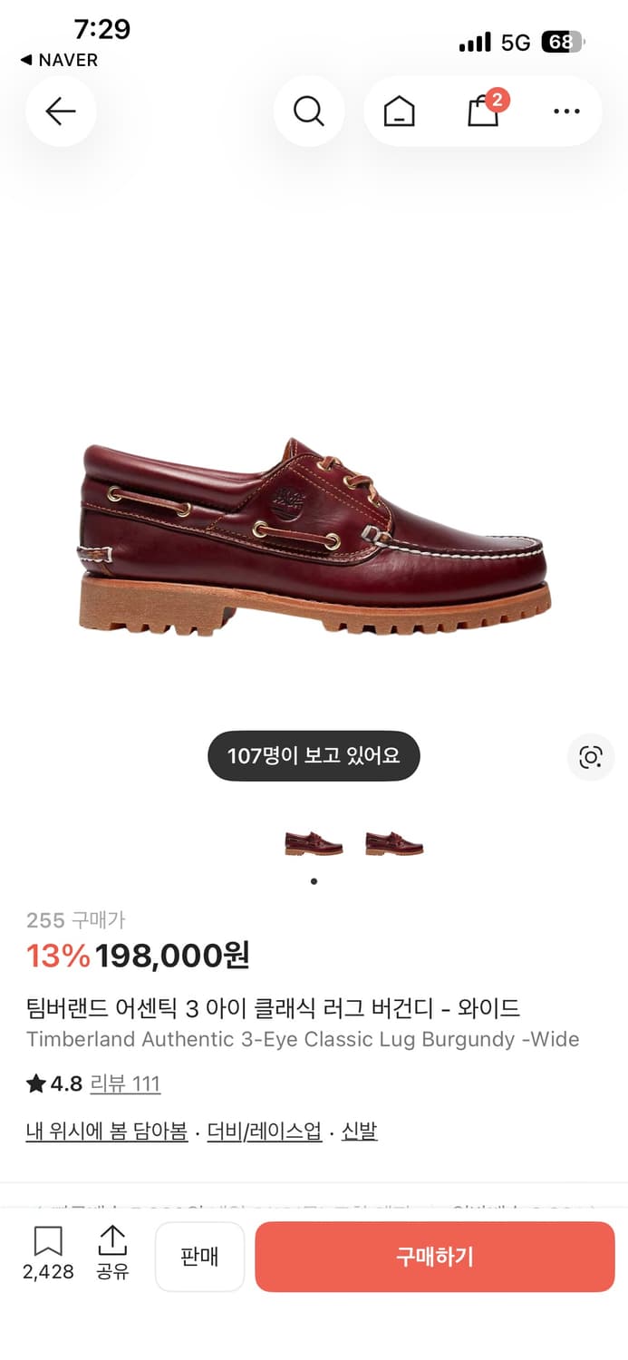Open 리뷰 111 reviews link

[125, 1083]
